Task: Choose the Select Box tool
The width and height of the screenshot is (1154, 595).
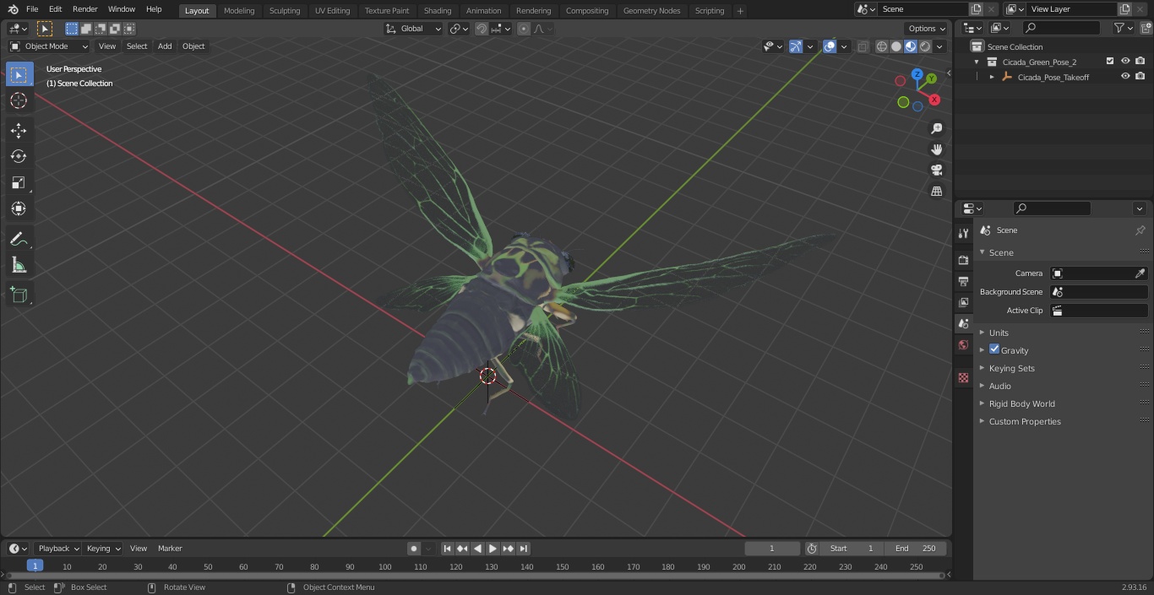Action: tap(19, 74)
